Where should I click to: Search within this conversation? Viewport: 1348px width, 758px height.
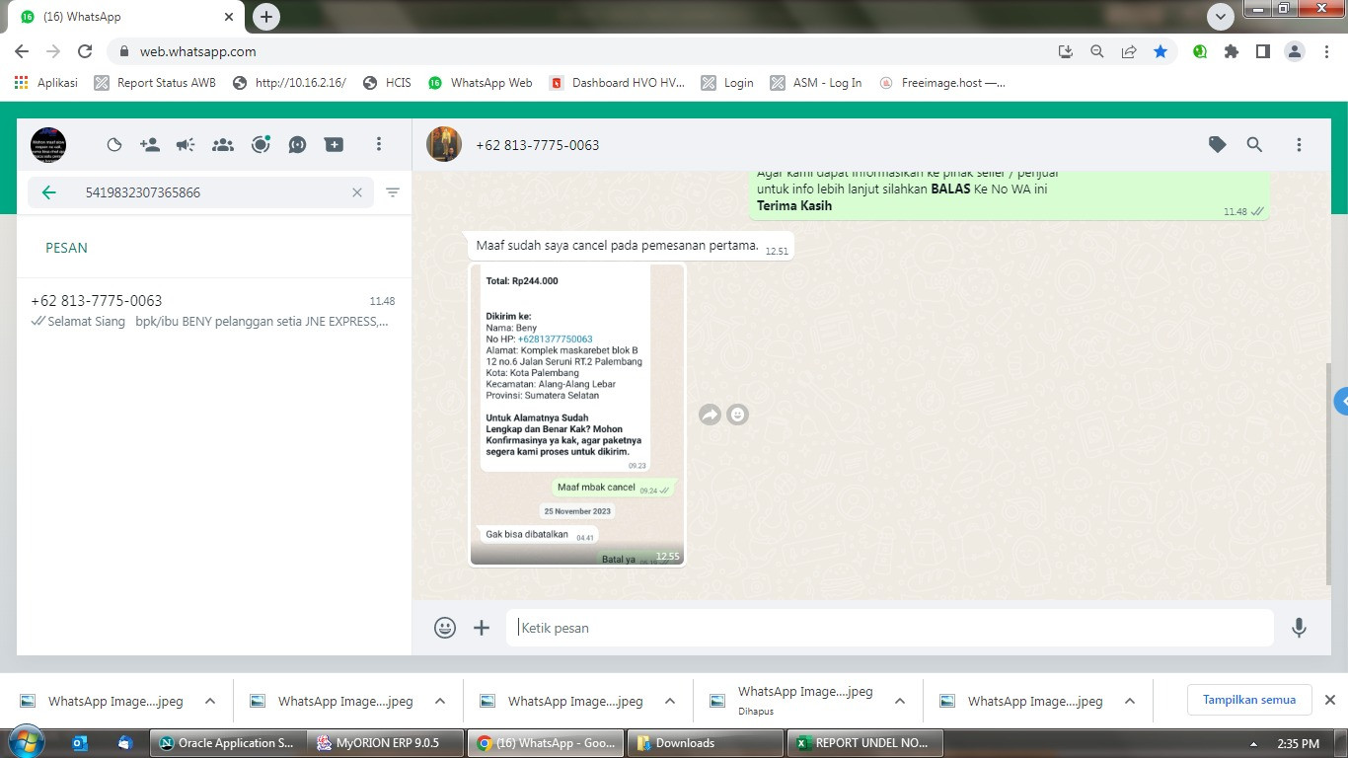point(1254,145)
